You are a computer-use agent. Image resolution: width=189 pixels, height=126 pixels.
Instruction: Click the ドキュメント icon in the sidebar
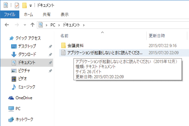click(x=14, y=63)
